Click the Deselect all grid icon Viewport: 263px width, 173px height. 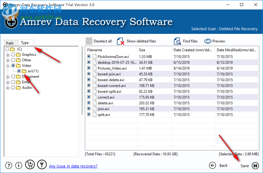(89, 41)
